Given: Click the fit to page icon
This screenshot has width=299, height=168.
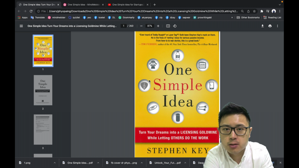Looking at the screenshot, I should tap(168, 26).
